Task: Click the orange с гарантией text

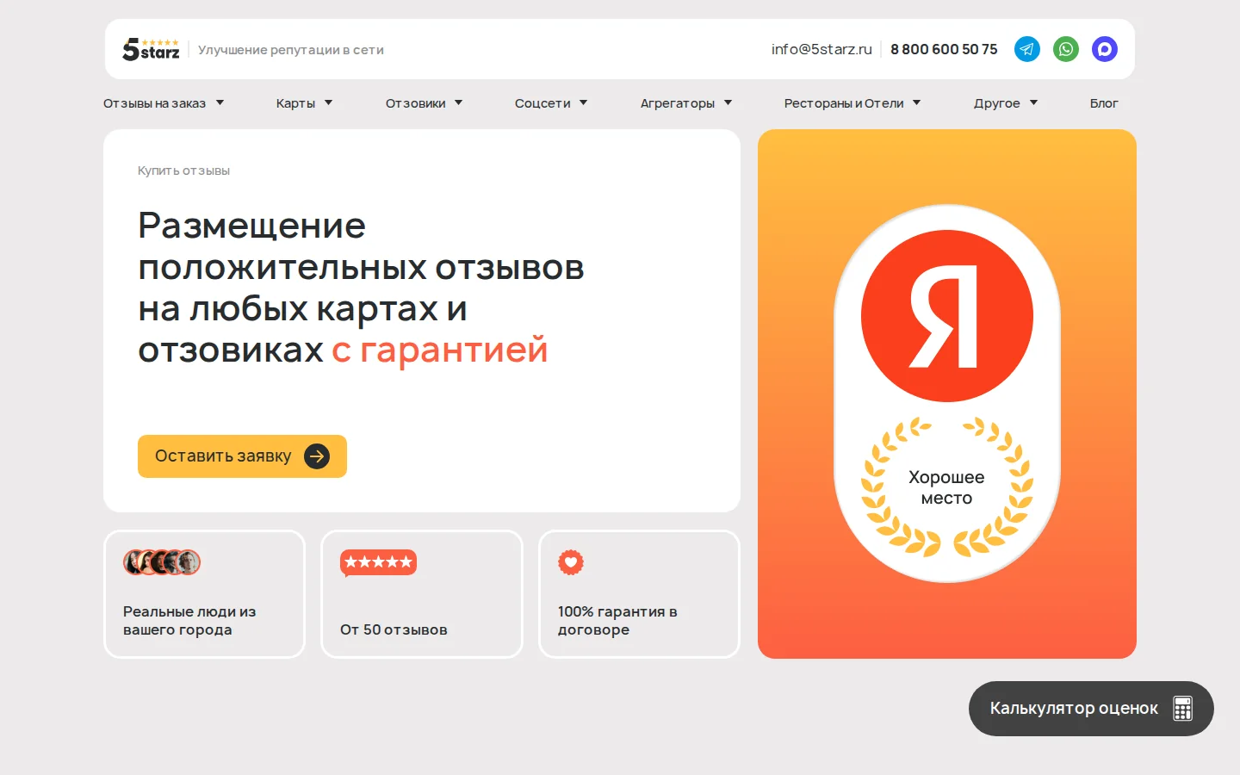Action: (x=439, y=350)
